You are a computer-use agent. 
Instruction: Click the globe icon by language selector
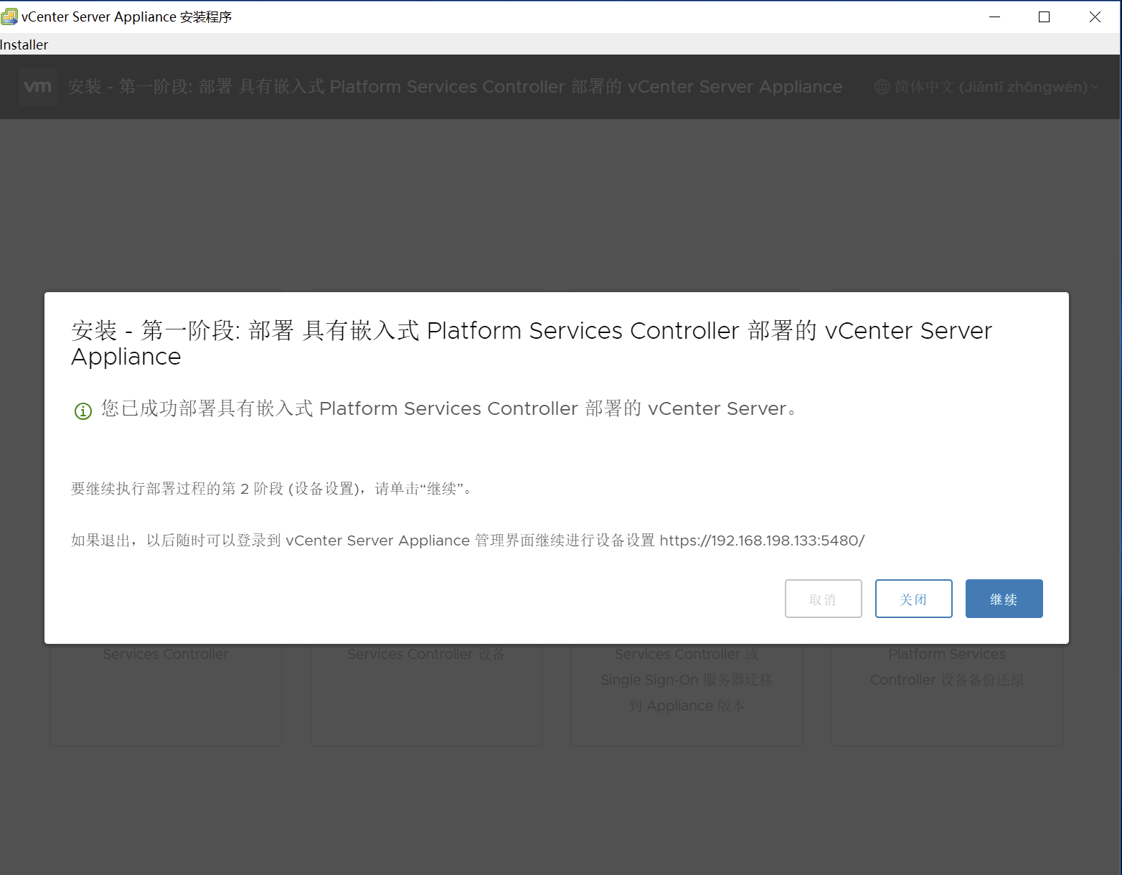tap(882, 87)
